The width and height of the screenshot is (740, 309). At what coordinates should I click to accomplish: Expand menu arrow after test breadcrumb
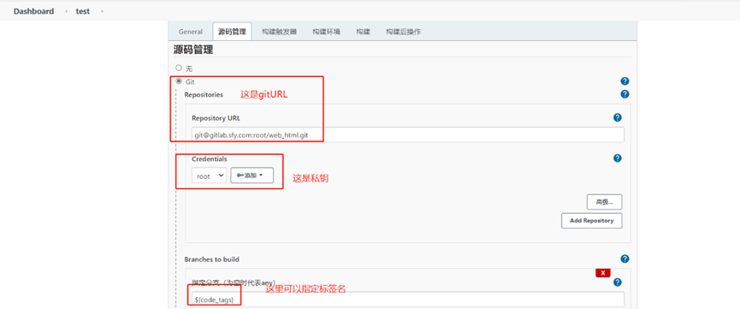(x=102, y=11)
